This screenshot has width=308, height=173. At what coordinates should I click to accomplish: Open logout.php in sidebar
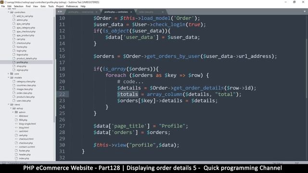(22, 54)
